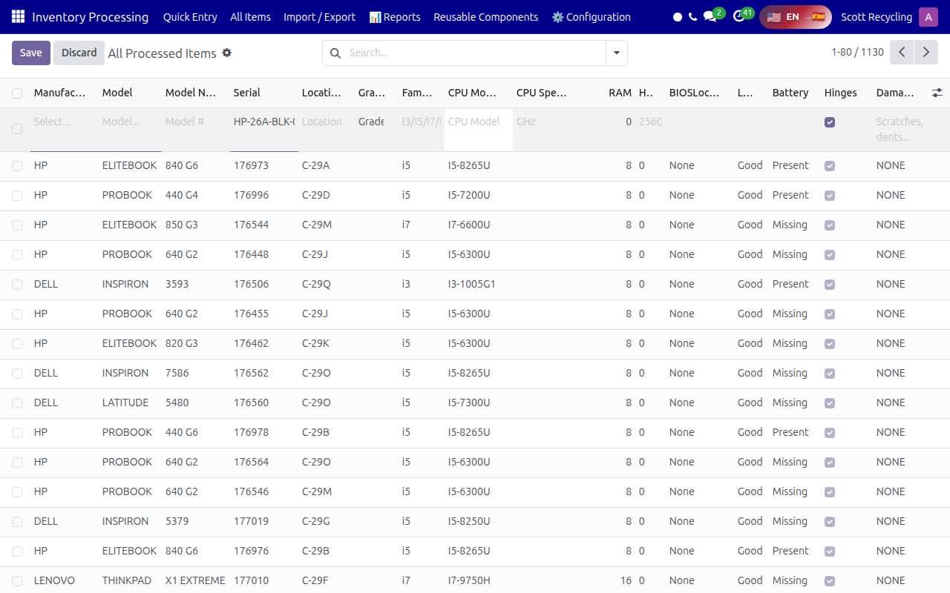The width and height of the screenshot is (950, 593).
Task: Click the GHz CPU speed field
Action: click(547, 122)
